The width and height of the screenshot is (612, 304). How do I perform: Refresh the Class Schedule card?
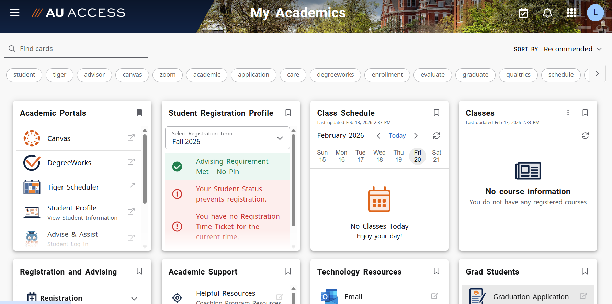coord(436,136)
